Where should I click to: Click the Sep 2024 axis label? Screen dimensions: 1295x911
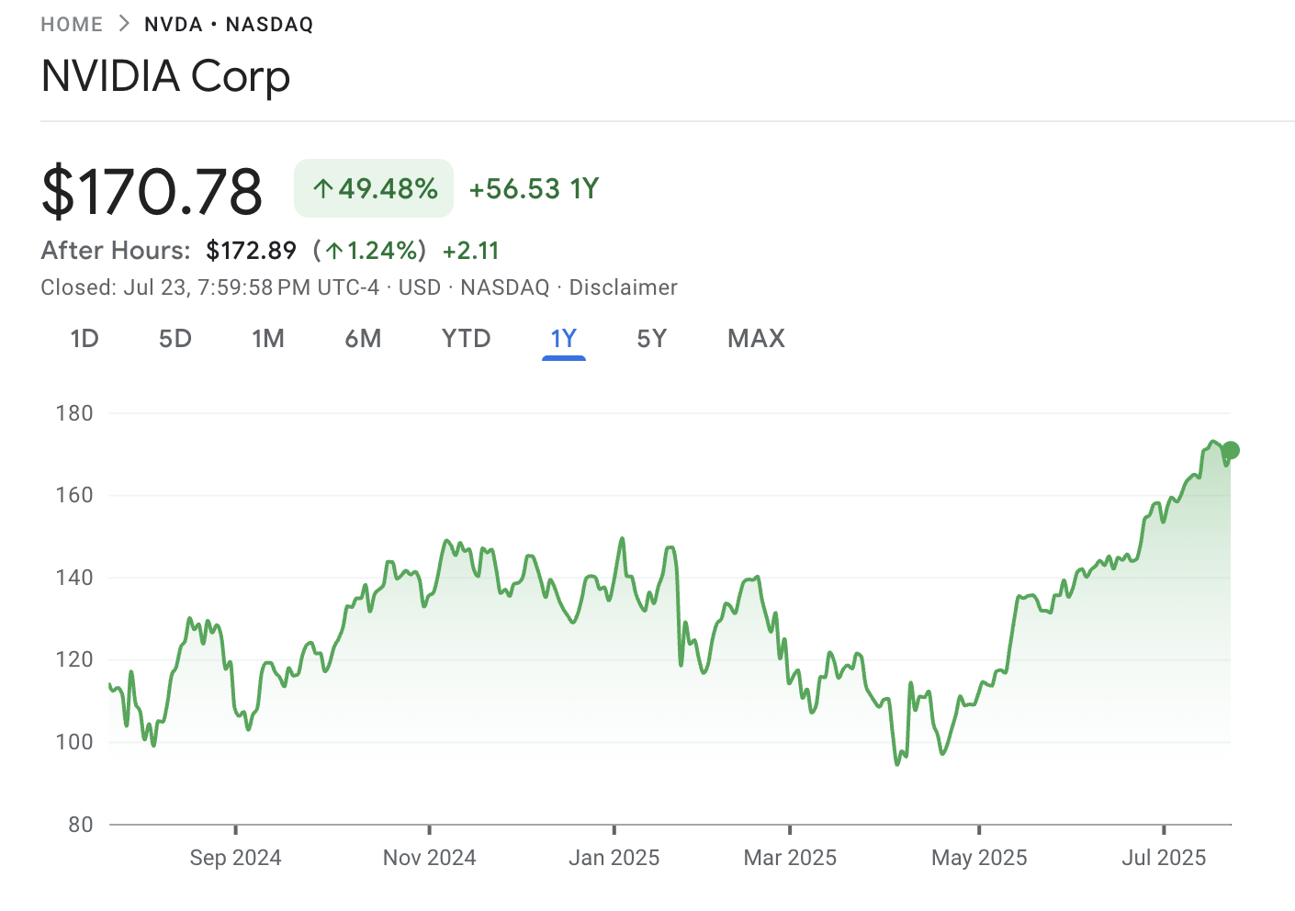point(235,858)
